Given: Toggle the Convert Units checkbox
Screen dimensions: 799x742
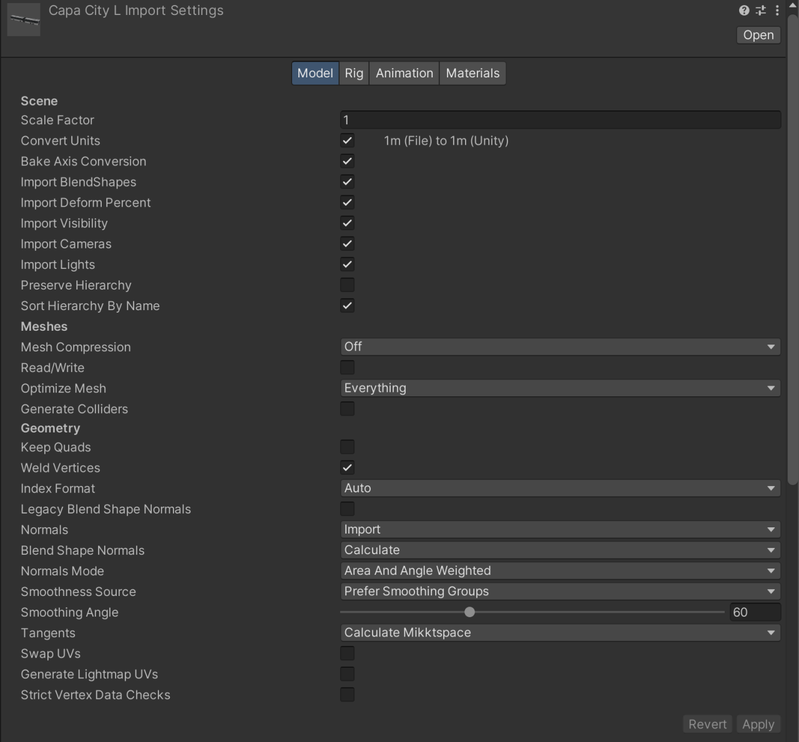Looking at the screenshot, I should [347, 141].
